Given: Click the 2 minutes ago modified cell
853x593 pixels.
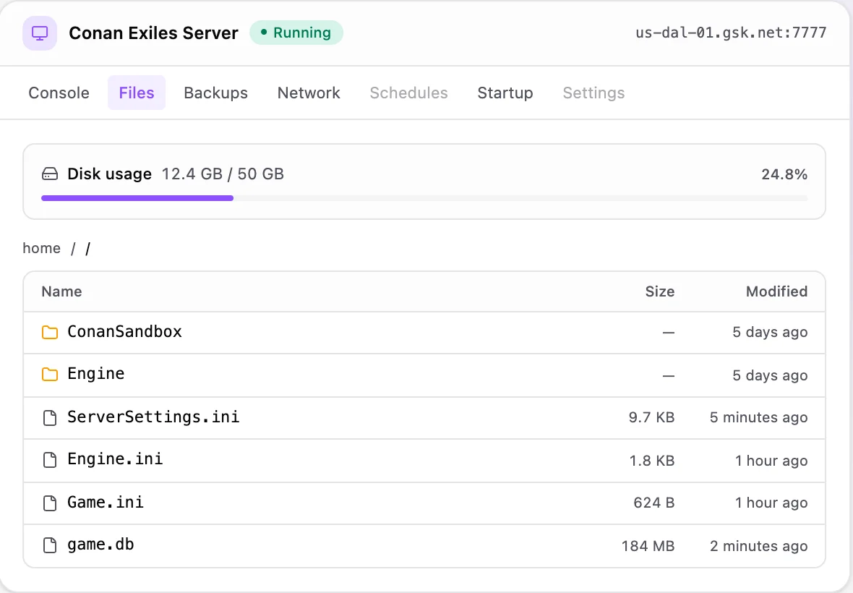Looking at the screenshot, I should 759,546.
